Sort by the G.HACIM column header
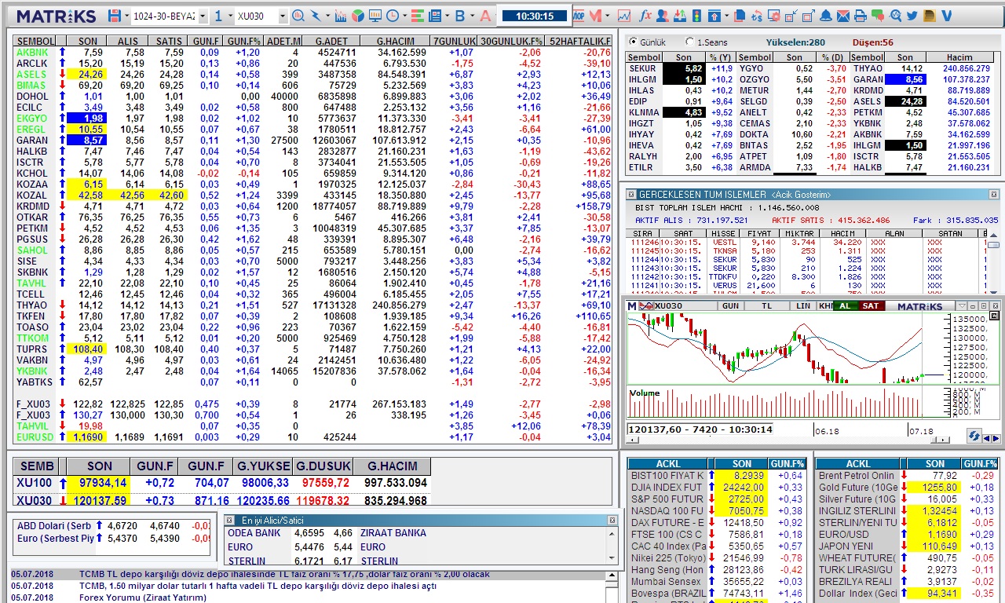 tap(396, 41)
